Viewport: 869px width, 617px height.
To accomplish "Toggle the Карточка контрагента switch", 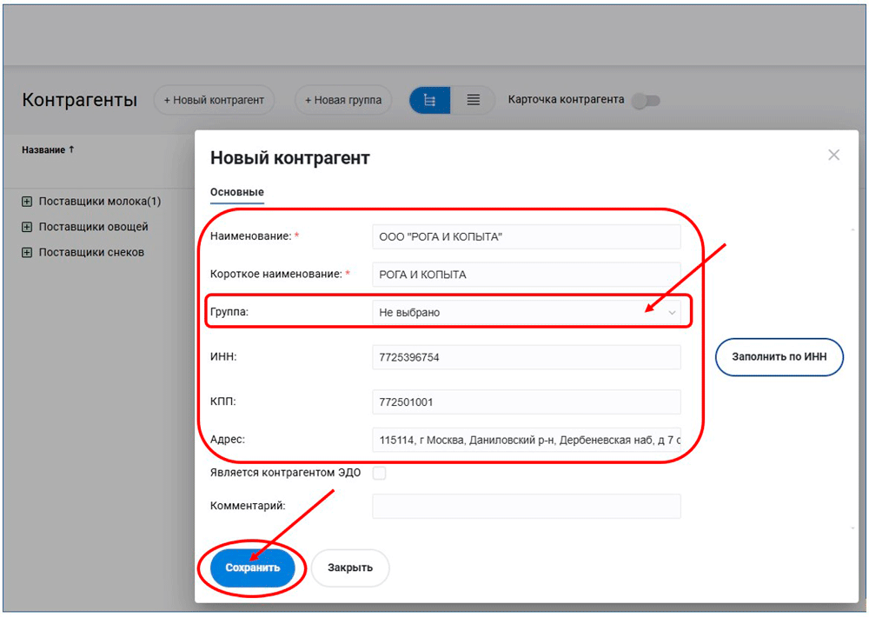I will [646, 101].
